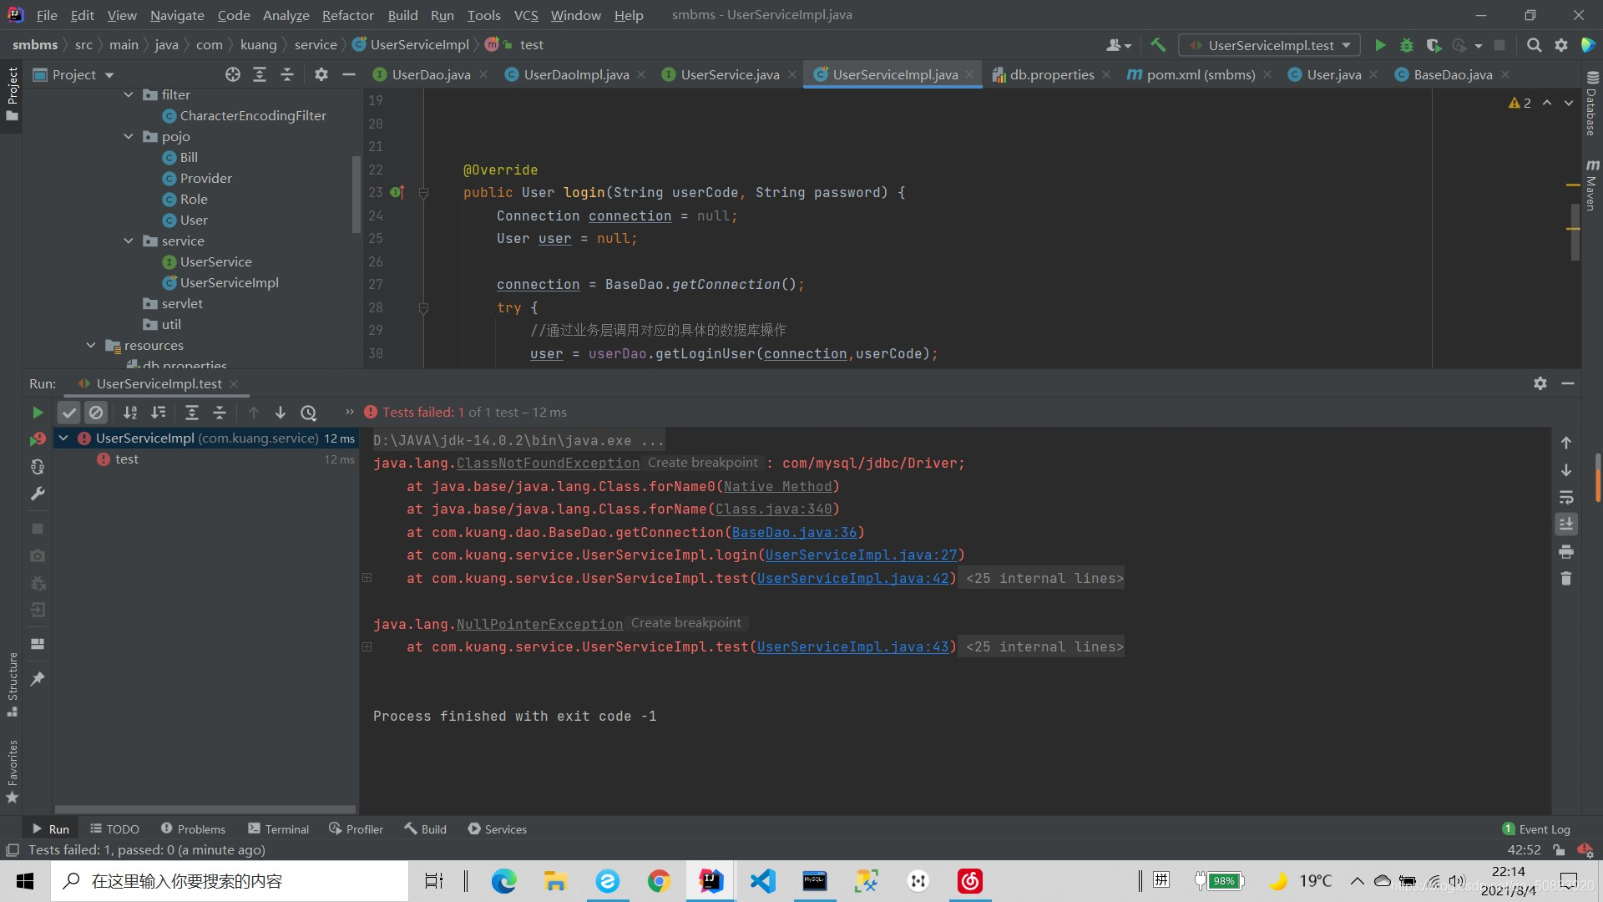Toggle show ignored tests icon
This screenshot has height=902, width=1603.
point(96,413)
